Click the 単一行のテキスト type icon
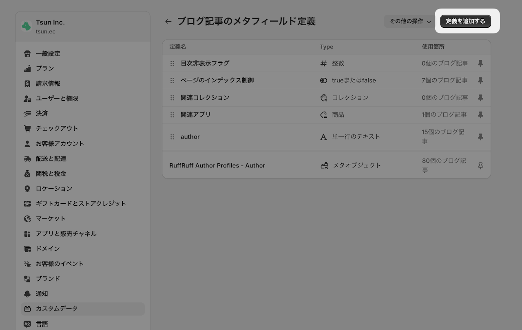 [x=323, y=137]
